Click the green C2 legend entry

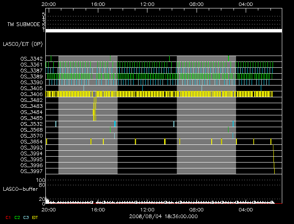(17, 217)
